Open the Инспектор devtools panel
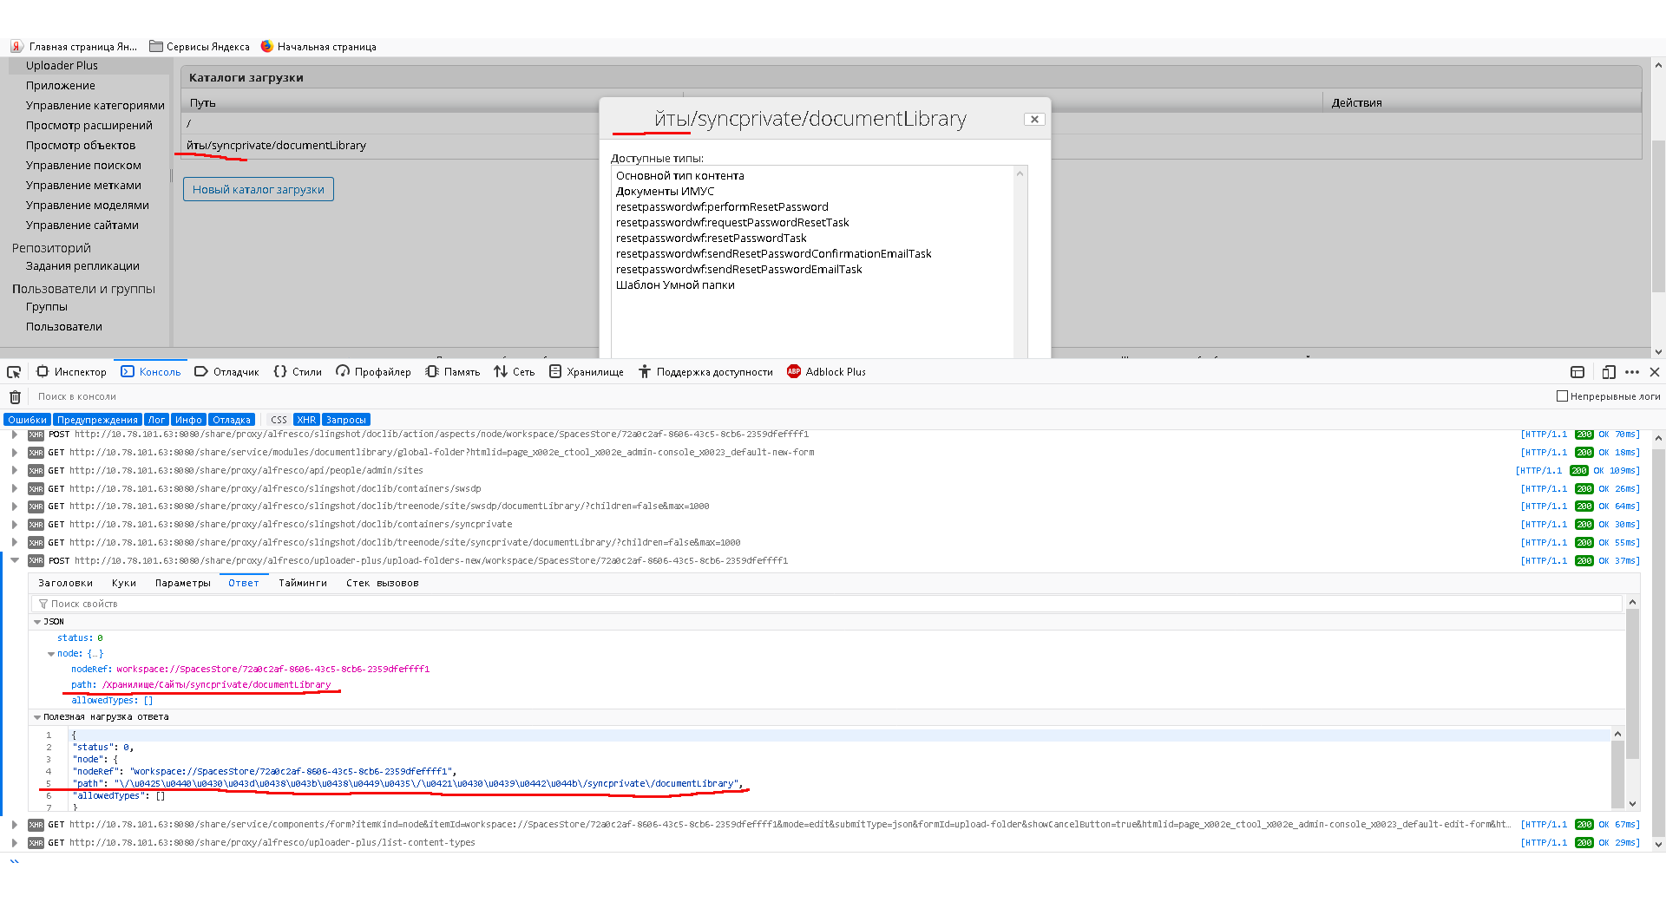The height and width of the screenshot is (902, 1666). click(71, 372)
